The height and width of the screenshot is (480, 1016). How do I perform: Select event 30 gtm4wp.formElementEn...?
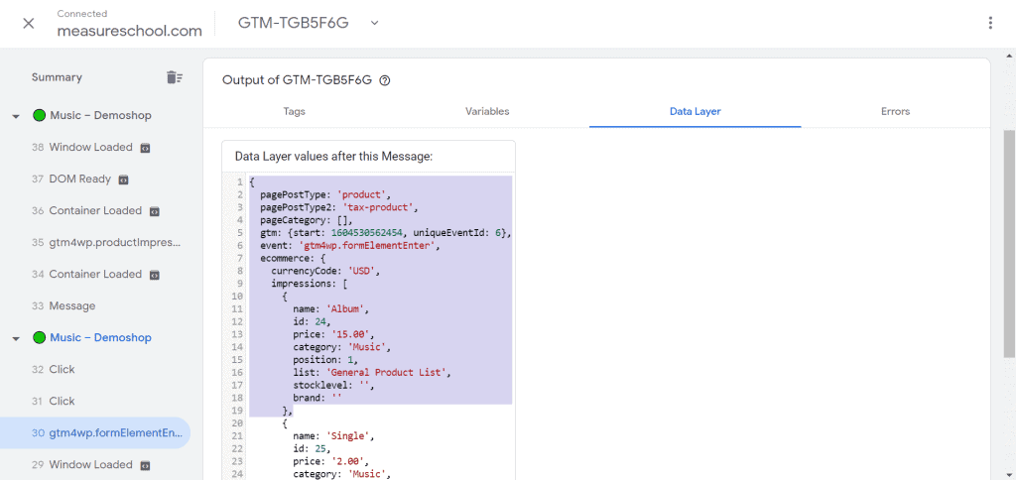(94, 432)
